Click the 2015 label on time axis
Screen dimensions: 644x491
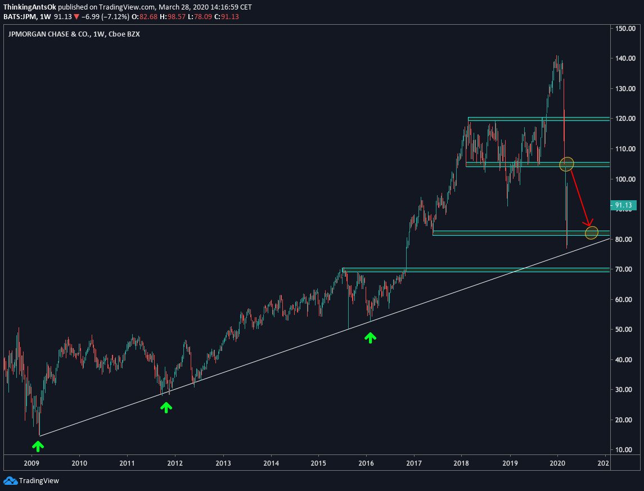(x=318, y=463)
